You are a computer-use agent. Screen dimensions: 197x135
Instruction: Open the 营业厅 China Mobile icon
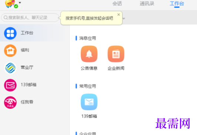click(10, 68)
